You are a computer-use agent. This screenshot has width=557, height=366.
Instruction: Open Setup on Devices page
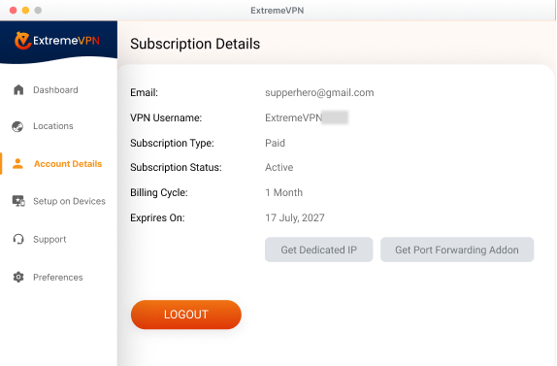tap(69, 201)
